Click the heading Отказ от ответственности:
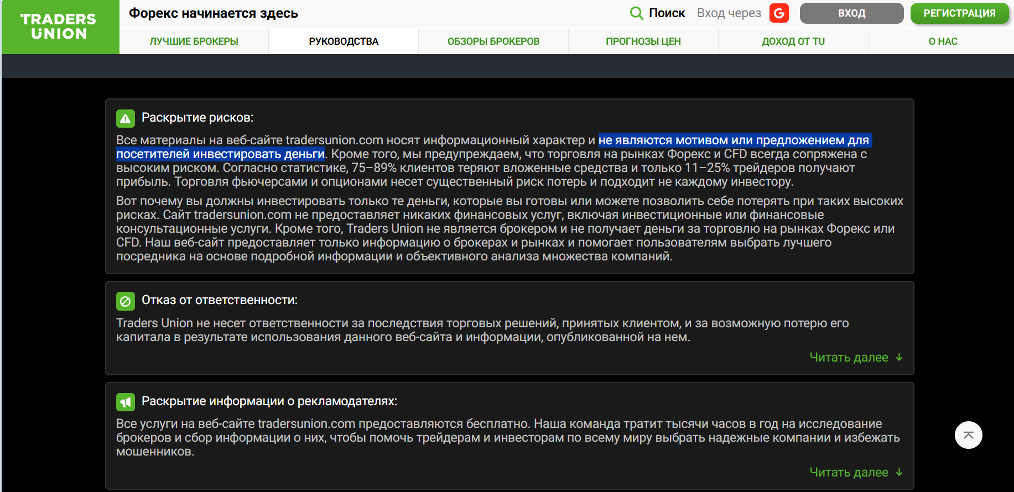 (x=220, y=300)
